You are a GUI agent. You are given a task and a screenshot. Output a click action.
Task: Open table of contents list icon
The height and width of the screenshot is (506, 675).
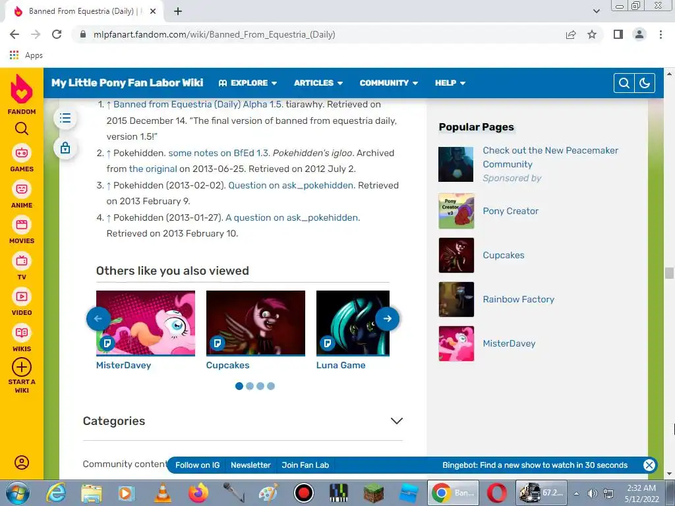pyautogui.click(x=65, y=118)
